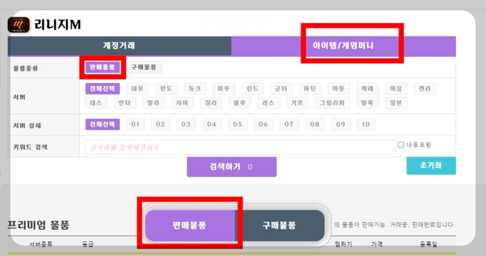The width and height of the screenshot is (486, 256).
Task: Switch to the large 판매물품 tab below
Action: (x=190, y=226)
